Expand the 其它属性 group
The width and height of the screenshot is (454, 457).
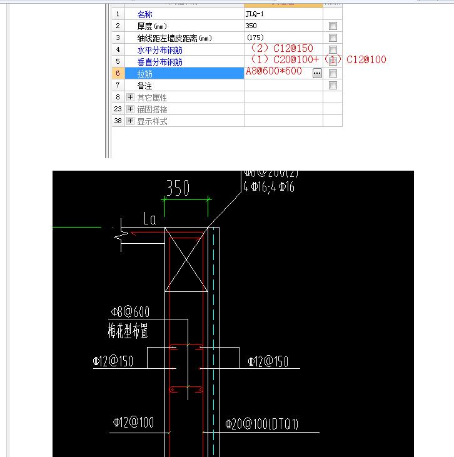[130, 97]
